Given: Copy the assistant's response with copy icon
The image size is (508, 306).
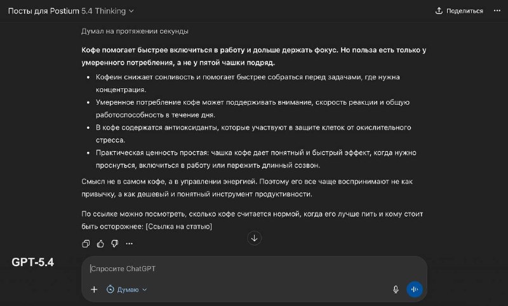Looking at the screenshot, I should (x=86, y=243).
